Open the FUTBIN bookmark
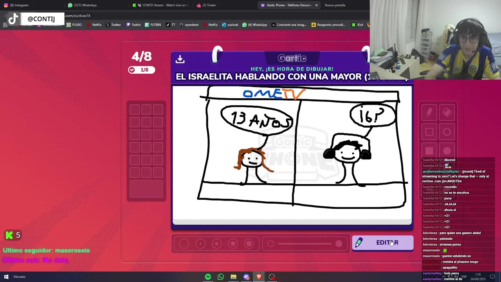 (x=153, y=25)
